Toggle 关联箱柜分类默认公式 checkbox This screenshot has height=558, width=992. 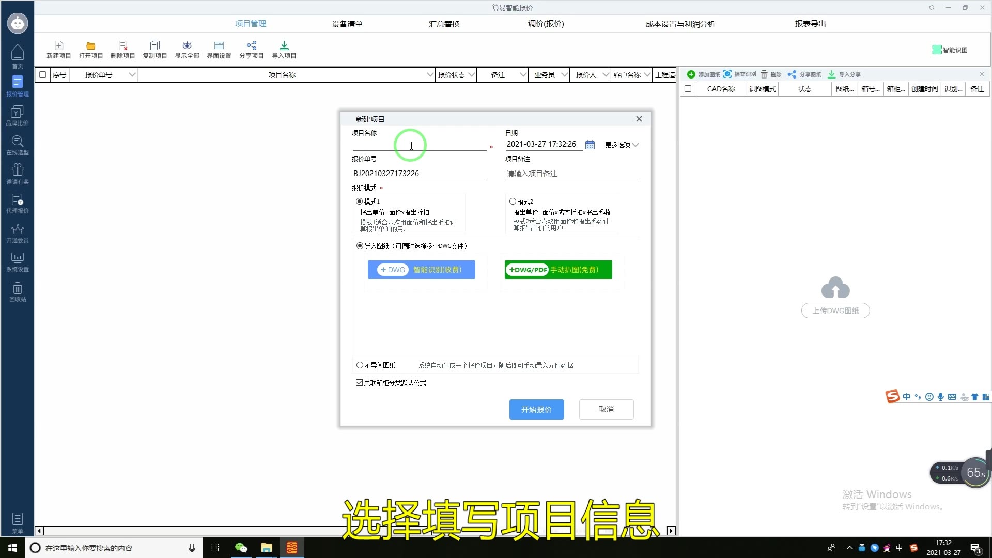[x=359, y=383]
